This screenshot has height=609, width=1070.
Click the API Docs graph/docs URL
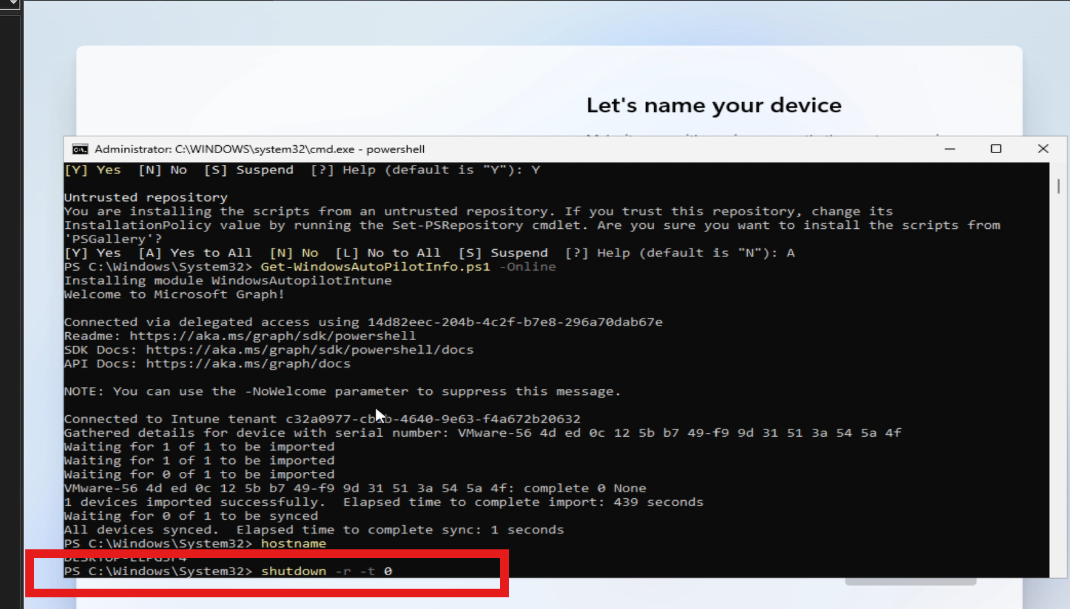point(248,364)
